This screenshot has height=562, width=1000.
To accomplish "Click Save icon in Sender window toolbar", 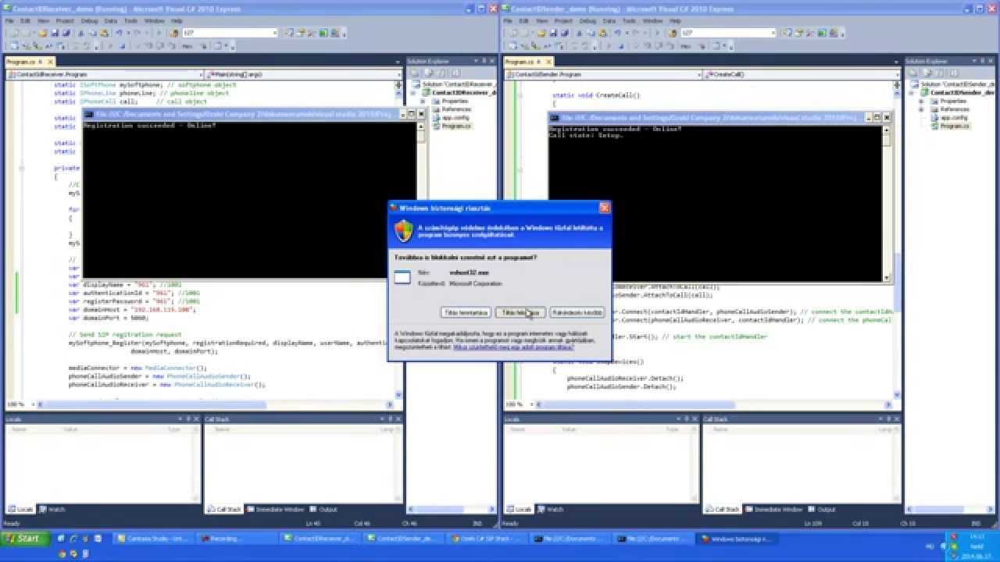I will [x=554, y=33].
